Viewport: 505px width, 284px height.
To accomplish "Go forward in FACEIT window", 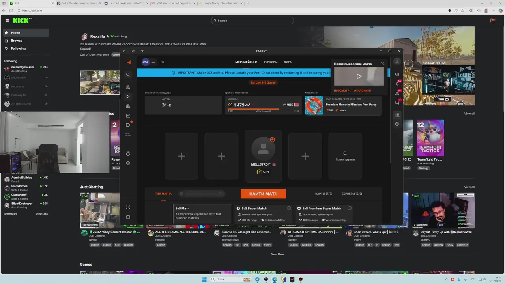I will [x=142, y=51].
